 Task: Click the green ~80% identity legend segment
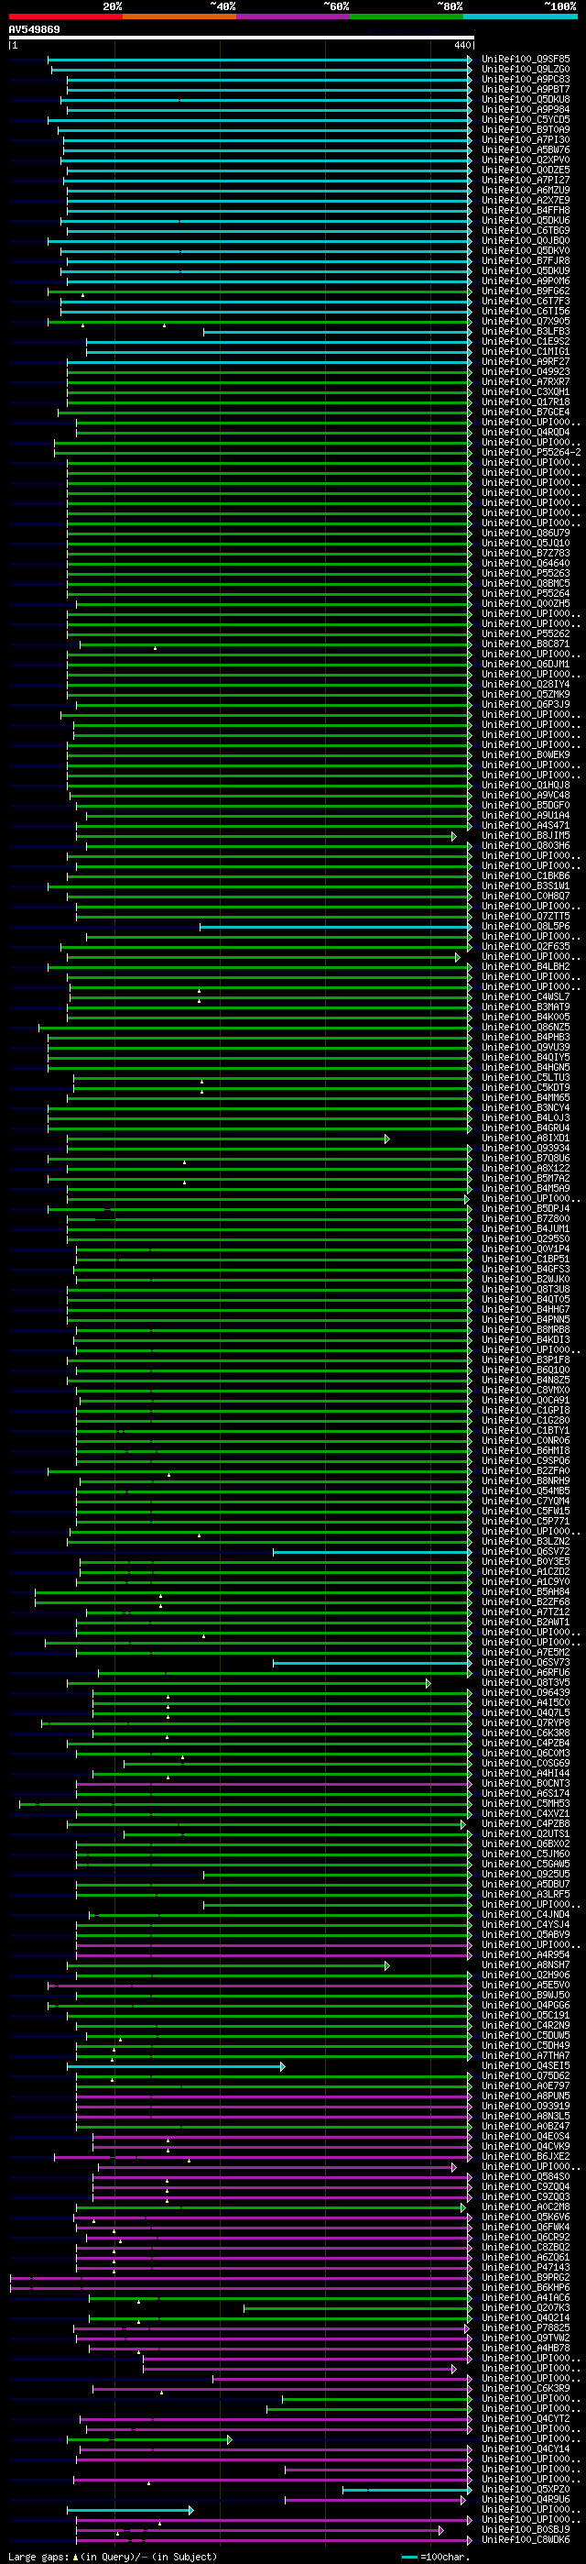(407, 16)
